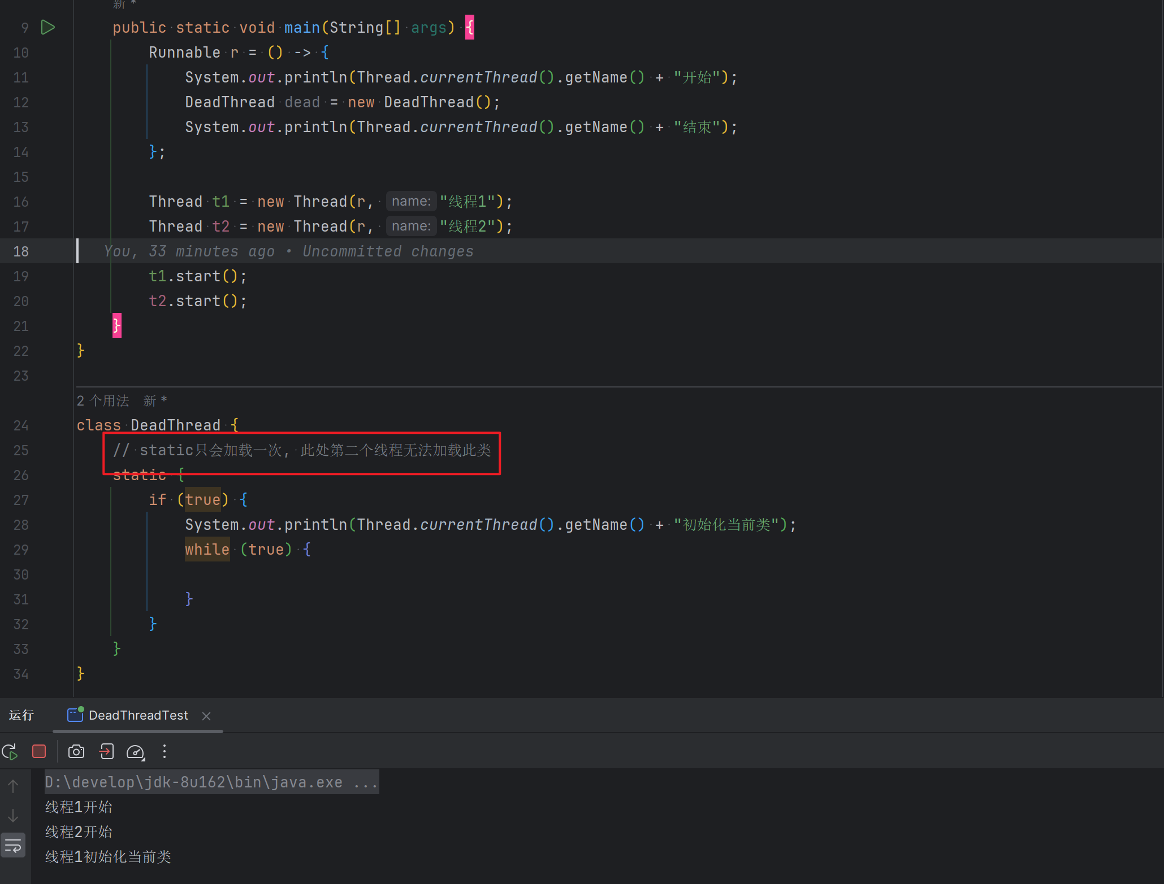Screen dimensions: 1164x884
Task: Click the down arrow in the console gutter
Action: click(13, 816)
